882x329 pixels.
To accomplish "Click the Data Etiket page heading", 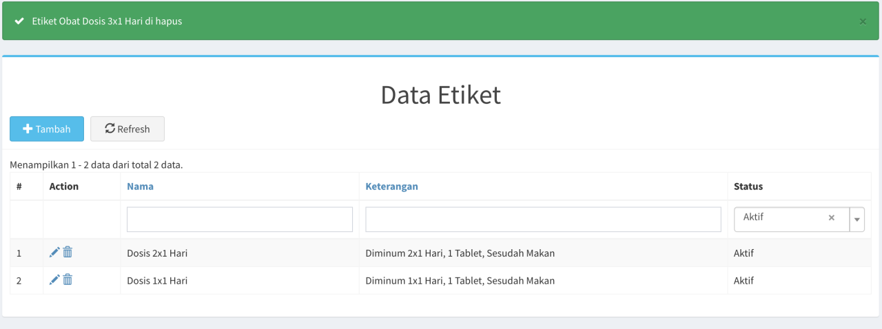I will coord(440,95).
